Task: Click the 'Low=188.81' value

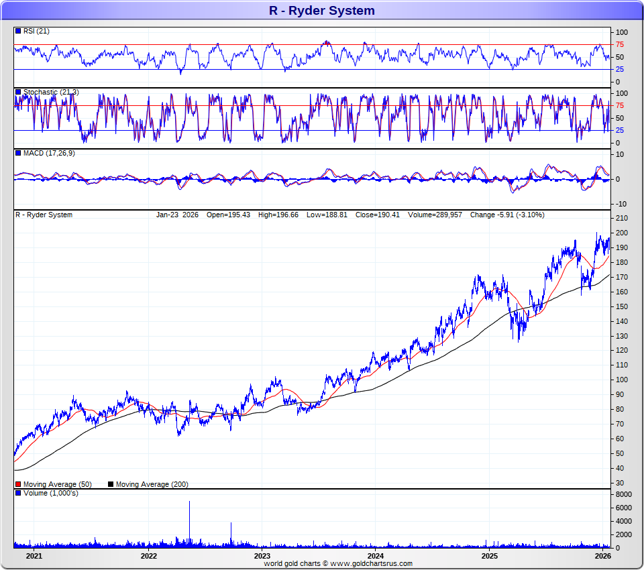Action: (x=327, y=215)
